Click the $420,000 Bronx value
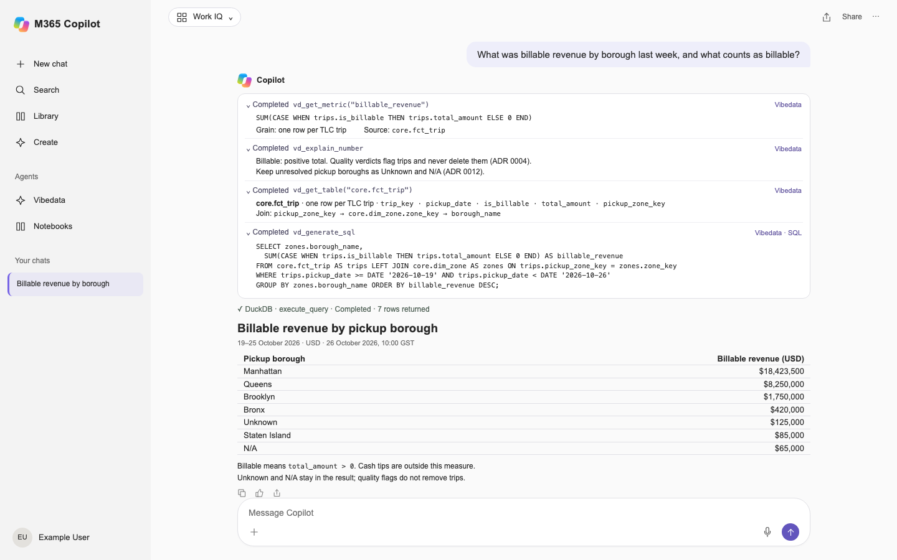The image size is (897, 560). [x=787, y=410]
